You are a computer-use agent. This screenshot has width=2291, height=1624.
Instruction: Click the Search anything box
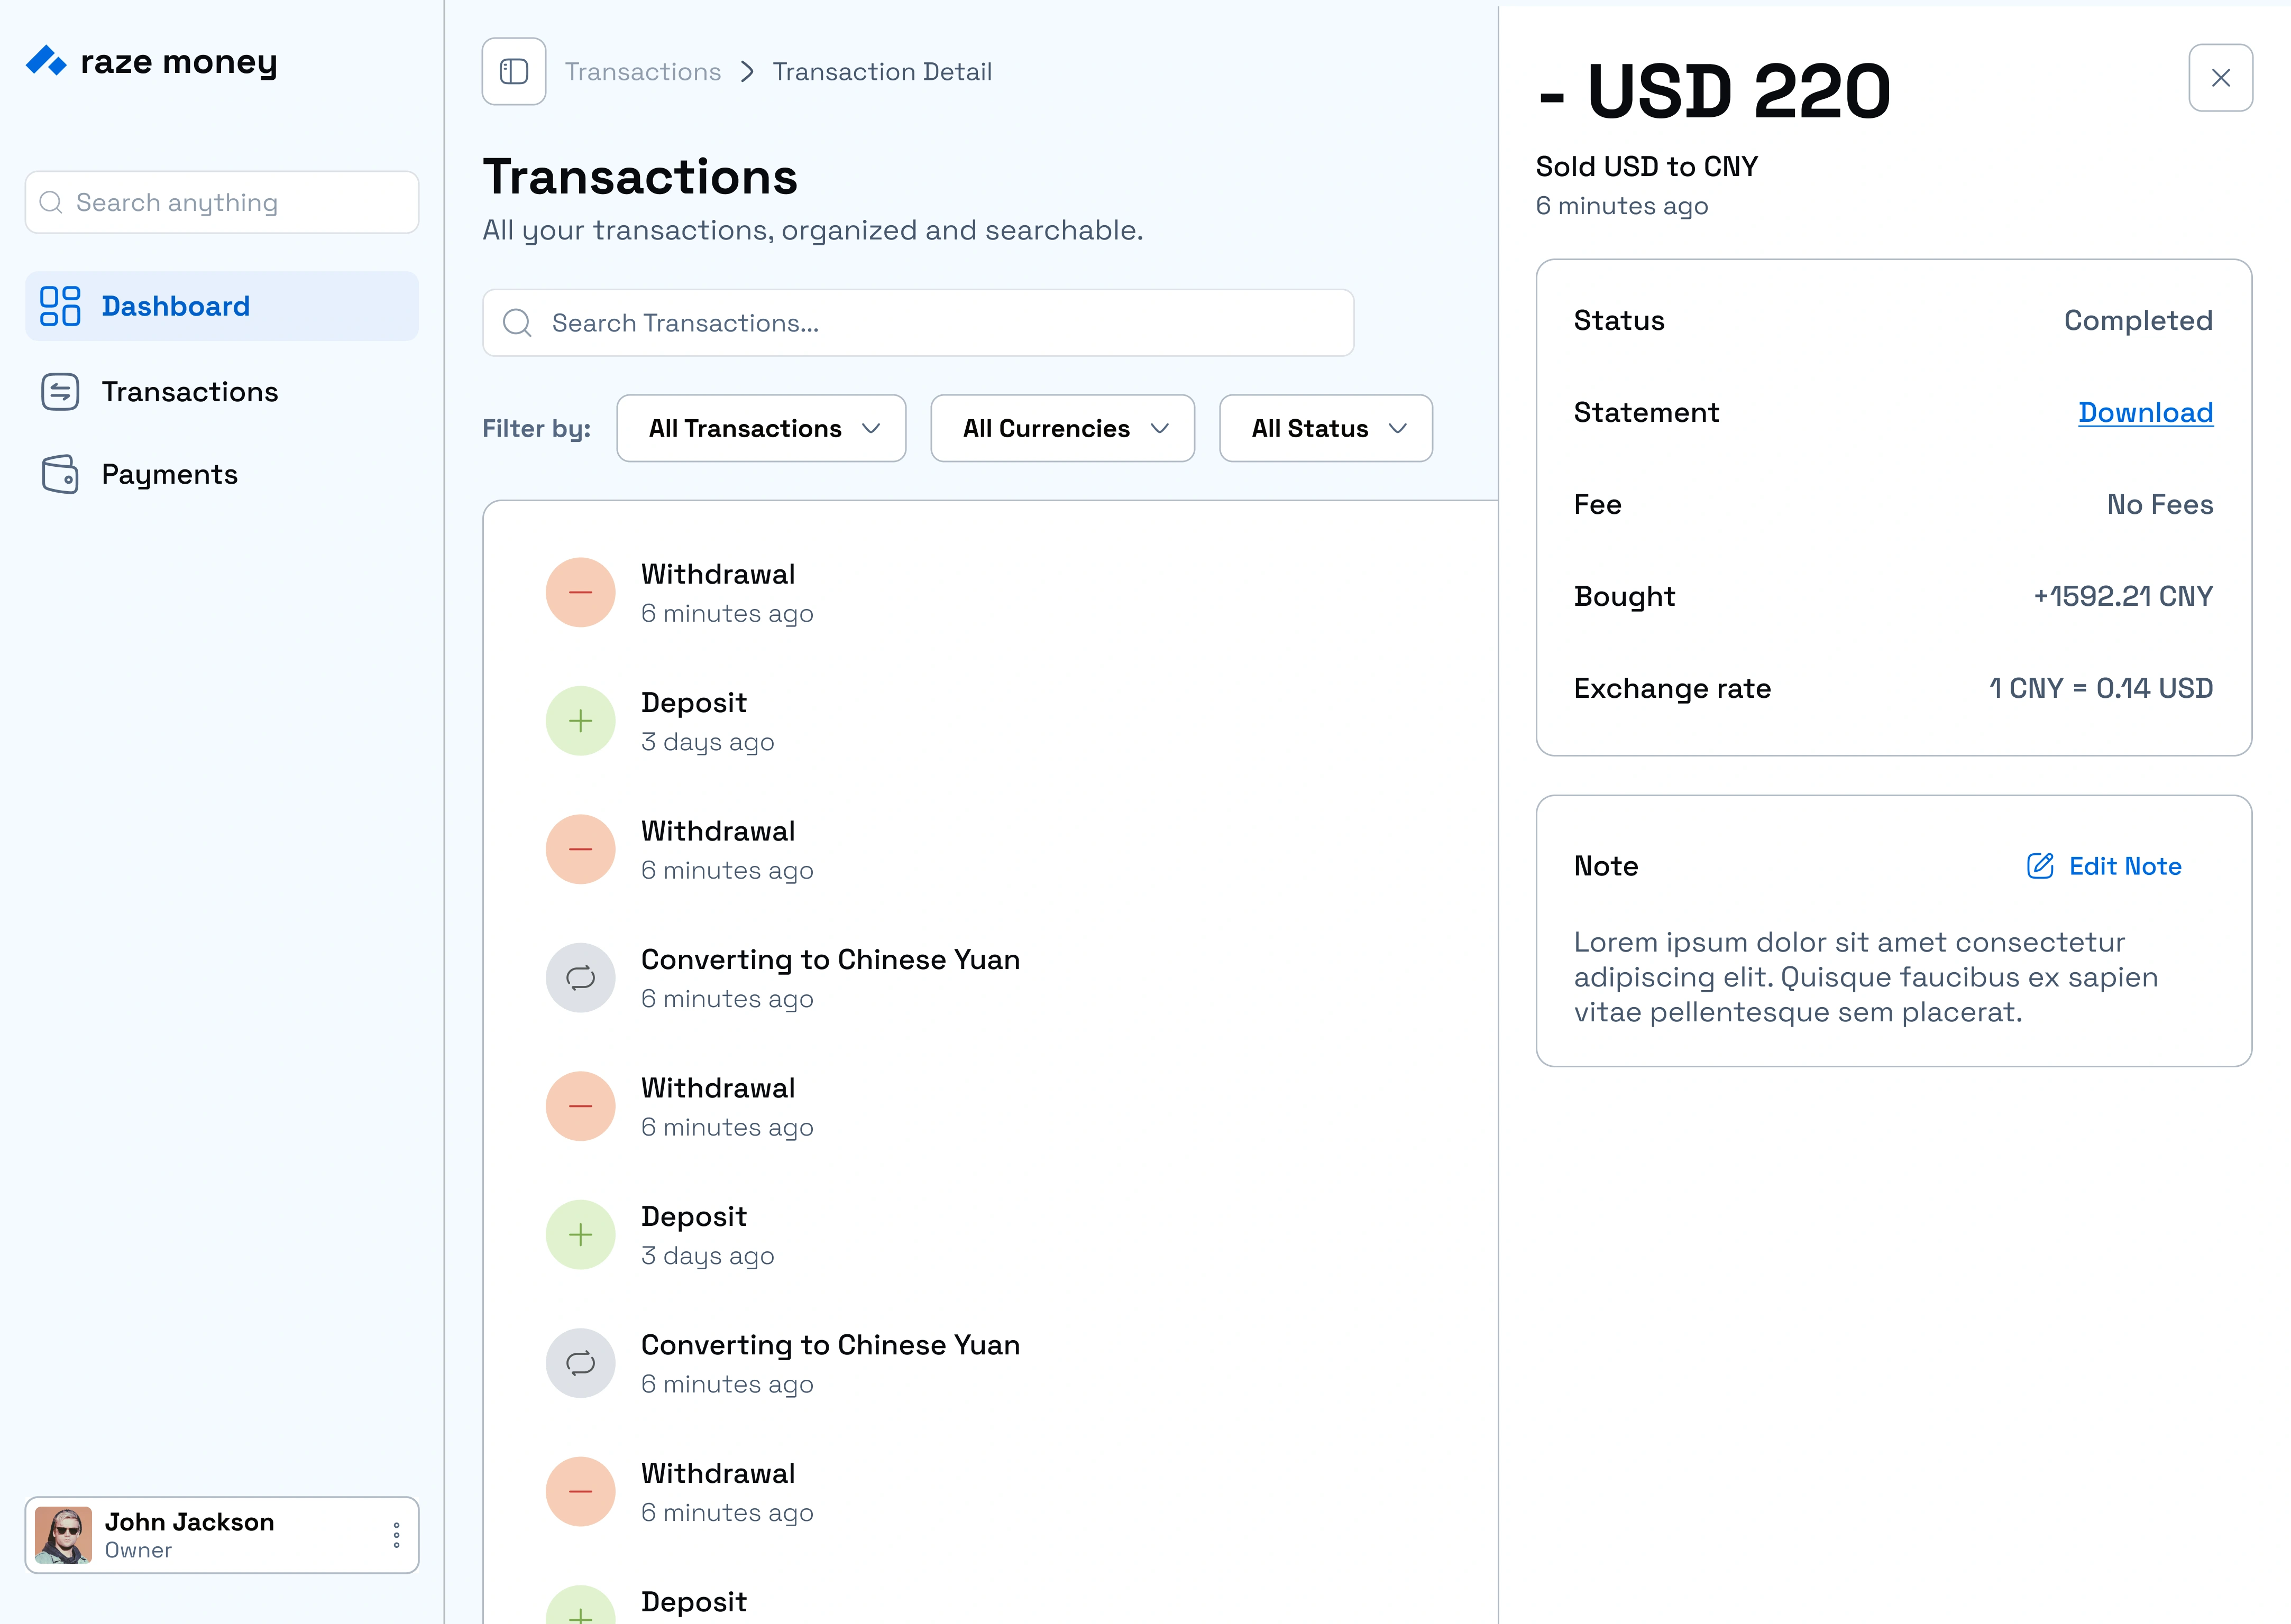coord(221,202)
